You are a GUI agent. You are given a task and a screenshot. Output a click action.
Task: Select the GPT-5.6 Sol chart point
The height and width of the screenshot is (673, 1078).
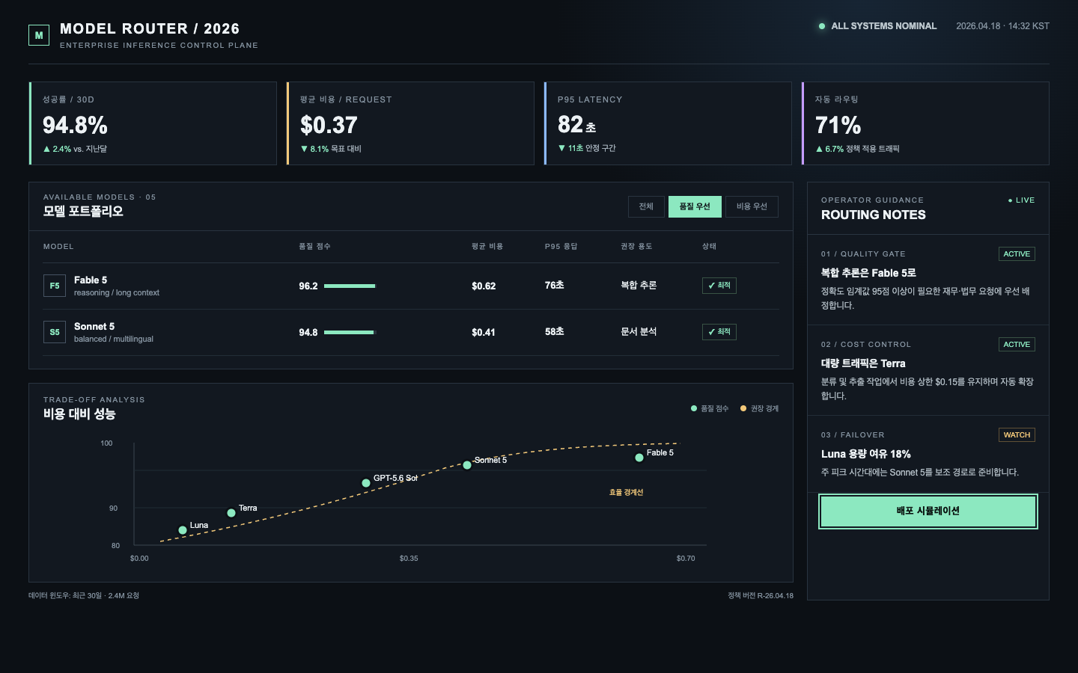(x=366, y=483)
